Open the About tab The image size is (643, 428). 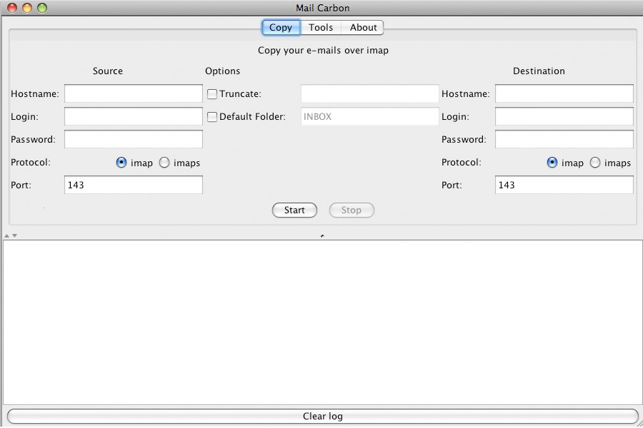[363, 27]
